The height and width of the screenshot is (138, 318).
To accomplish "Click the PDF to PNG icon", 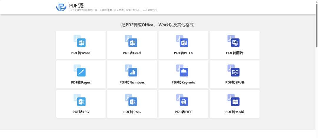I will tap(131, 100).
